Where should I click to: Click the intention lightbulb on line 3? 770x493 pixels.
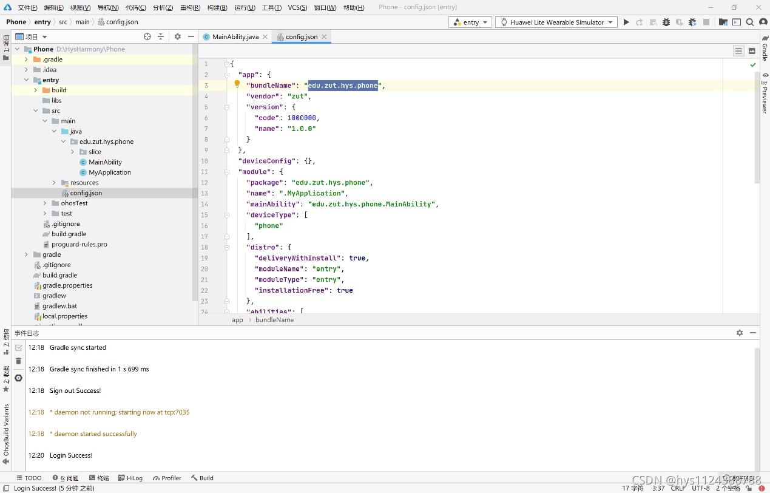click(237, 84)
